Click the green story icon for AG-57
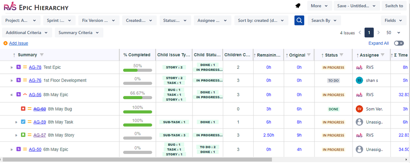The image size is (410, 163). (x=23, y=135)
